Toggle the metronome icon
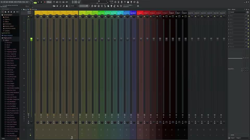This screenshot has height=140, width=250. click(x=54, y=2)
